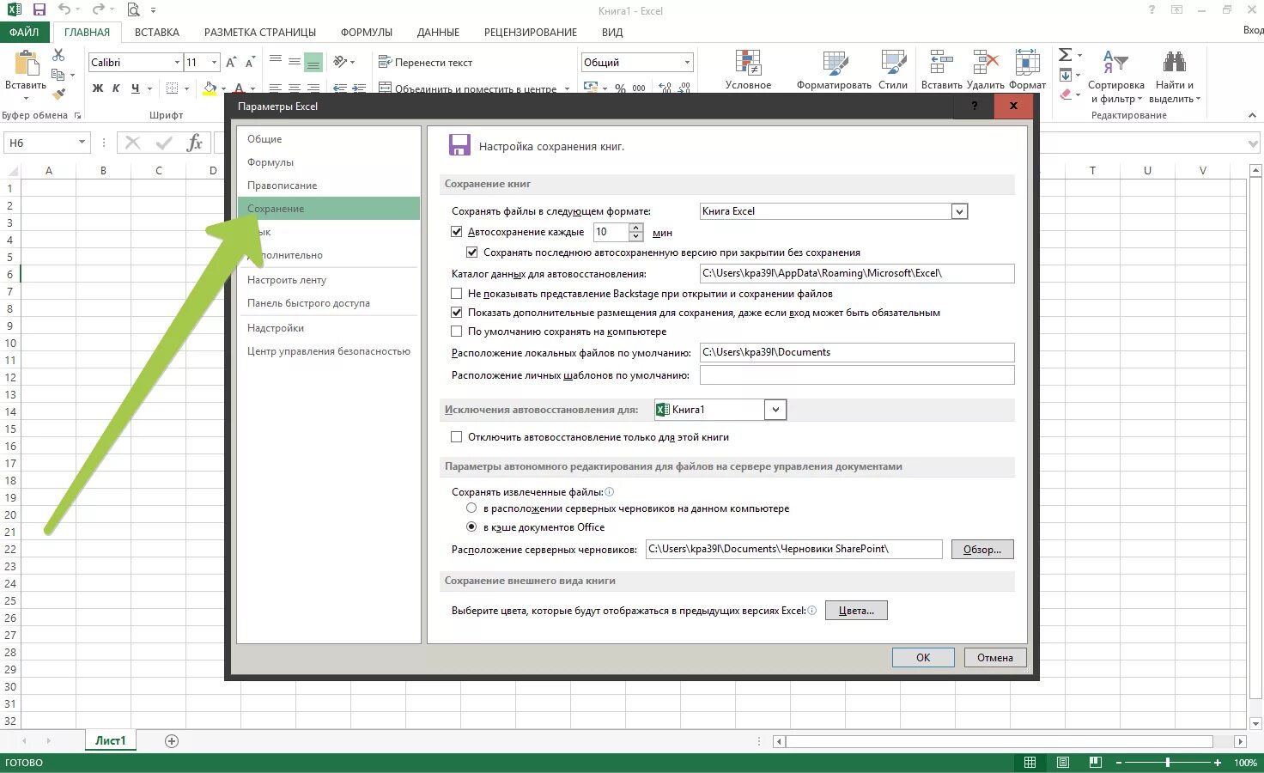Select Формулы in options sidebar
Screen dimensions: 1264x773
click(328, 162)
